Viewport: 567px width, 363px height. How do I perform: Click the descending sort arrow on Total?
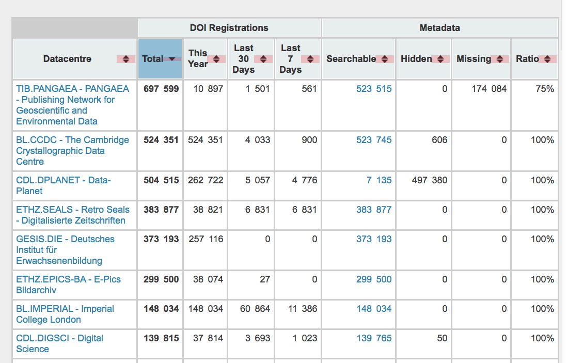pyautogui.click(x=172, y=59)
